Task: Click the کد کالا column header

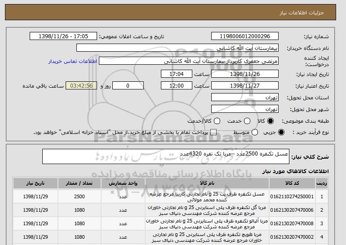Action: pos(292,183)
